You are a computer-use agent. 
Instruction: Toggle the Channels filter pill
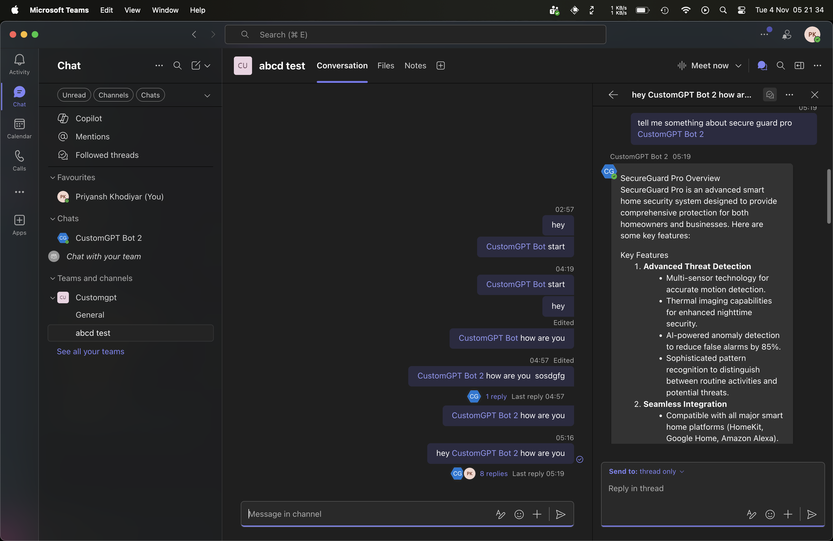(113, 95)
